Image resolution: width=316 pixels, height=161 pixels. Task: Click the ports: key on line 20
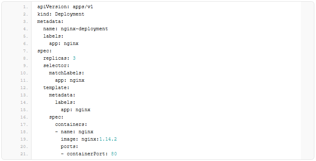click(x=69, y=147)
